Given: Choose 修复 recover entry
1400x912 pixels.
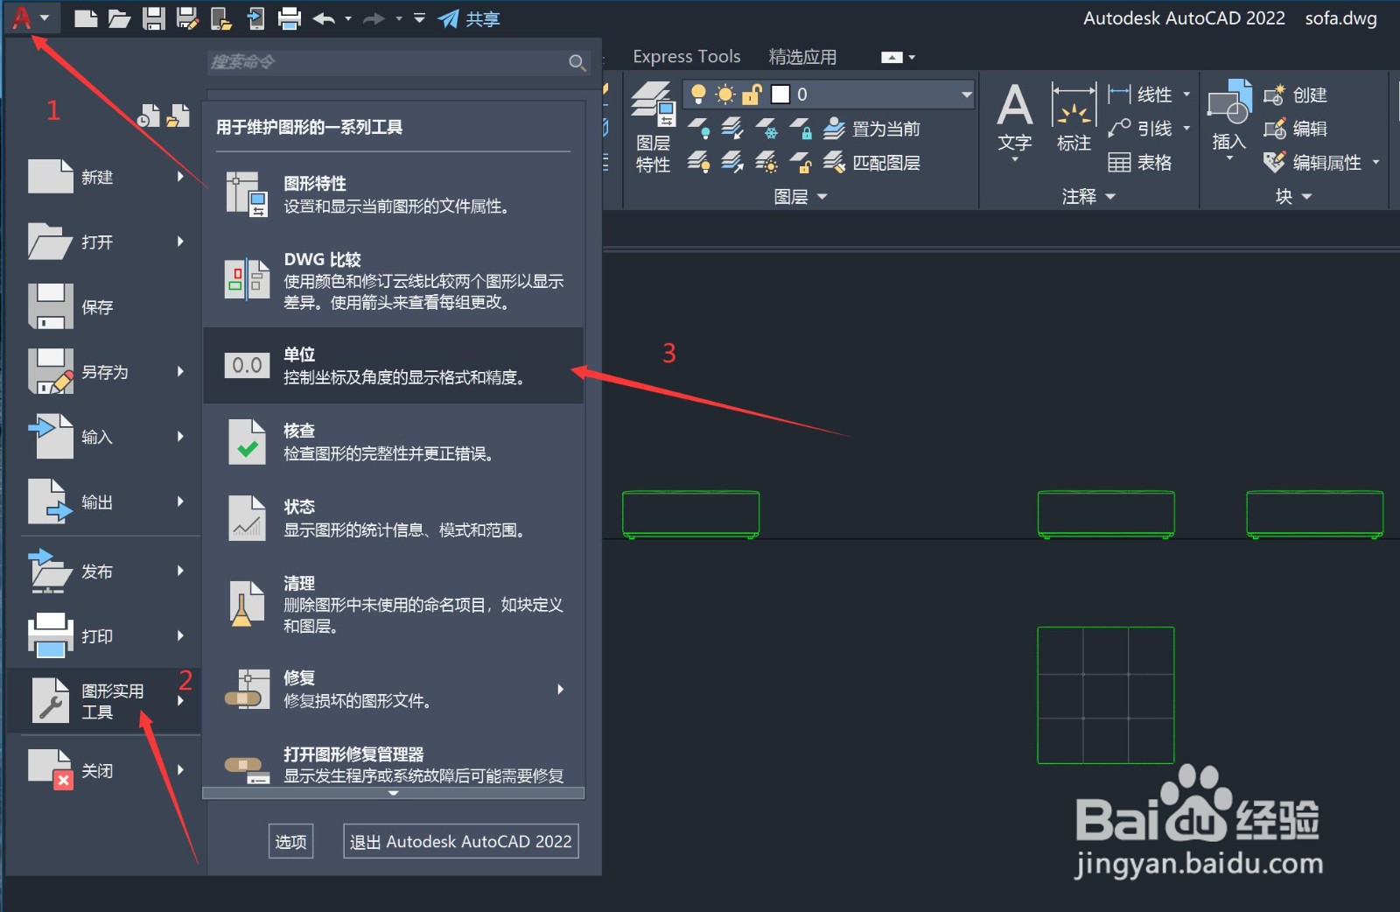Looking at the screenshot, I should (x=394, y=689).
